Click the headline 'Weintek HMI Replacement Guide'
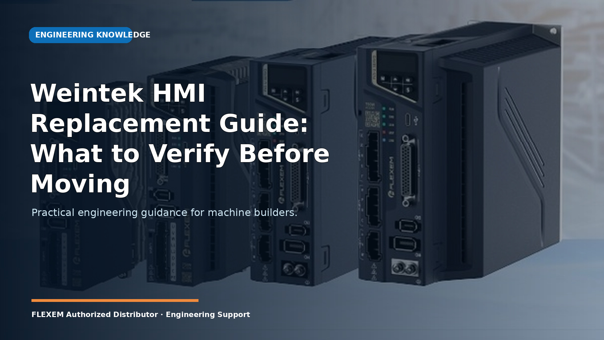The height and width of the screenshot is (340, 604). [180, 139]
